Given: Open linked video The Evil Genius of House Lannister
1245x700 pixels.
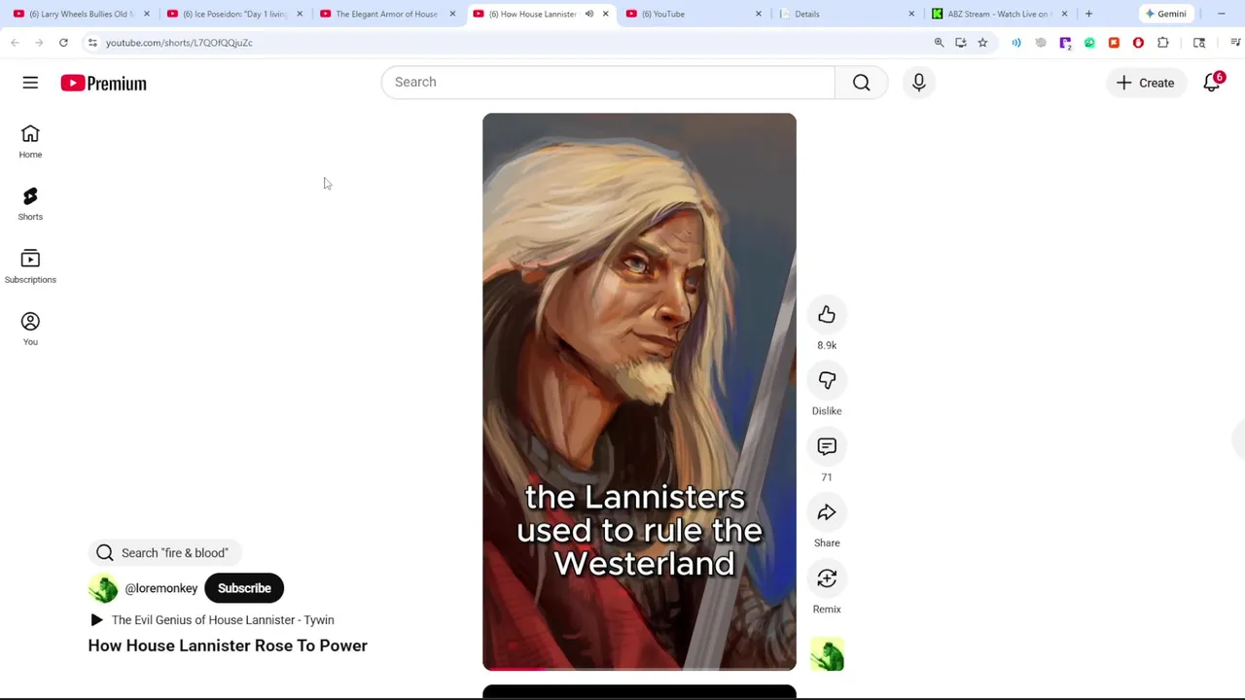Looking at the screenshot, I should click(212, 620).
